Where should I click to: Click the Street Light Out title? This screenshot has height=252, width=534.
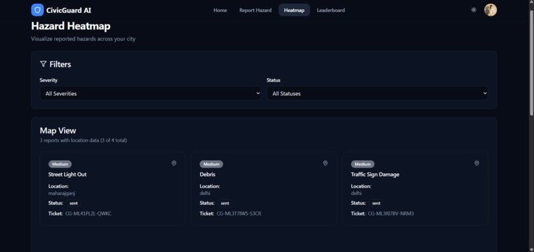tap(68, 175)
